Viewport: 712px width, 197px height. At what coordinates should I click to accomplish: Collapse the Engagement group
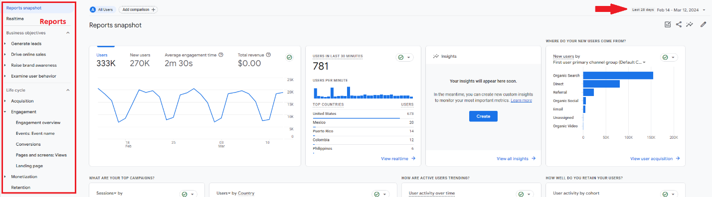[x=5, y=112]
